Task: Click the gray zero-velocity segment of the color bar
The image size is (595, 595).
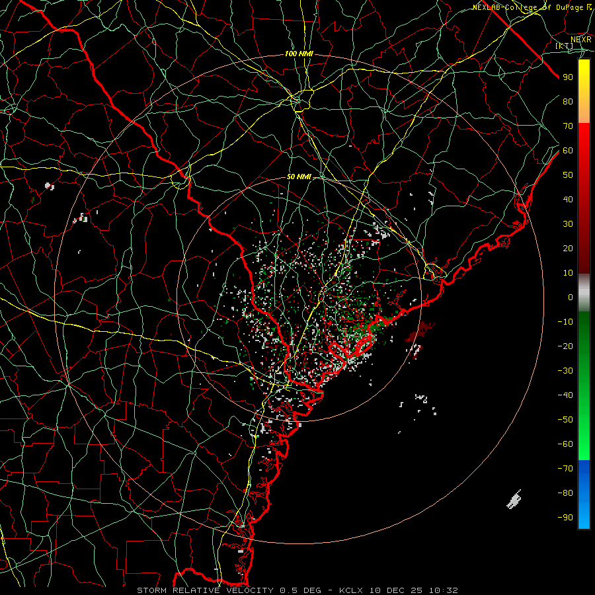Action: (x=584, y=293)
